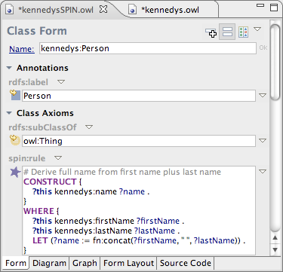Collapse the Annotations section

point(9,68)
